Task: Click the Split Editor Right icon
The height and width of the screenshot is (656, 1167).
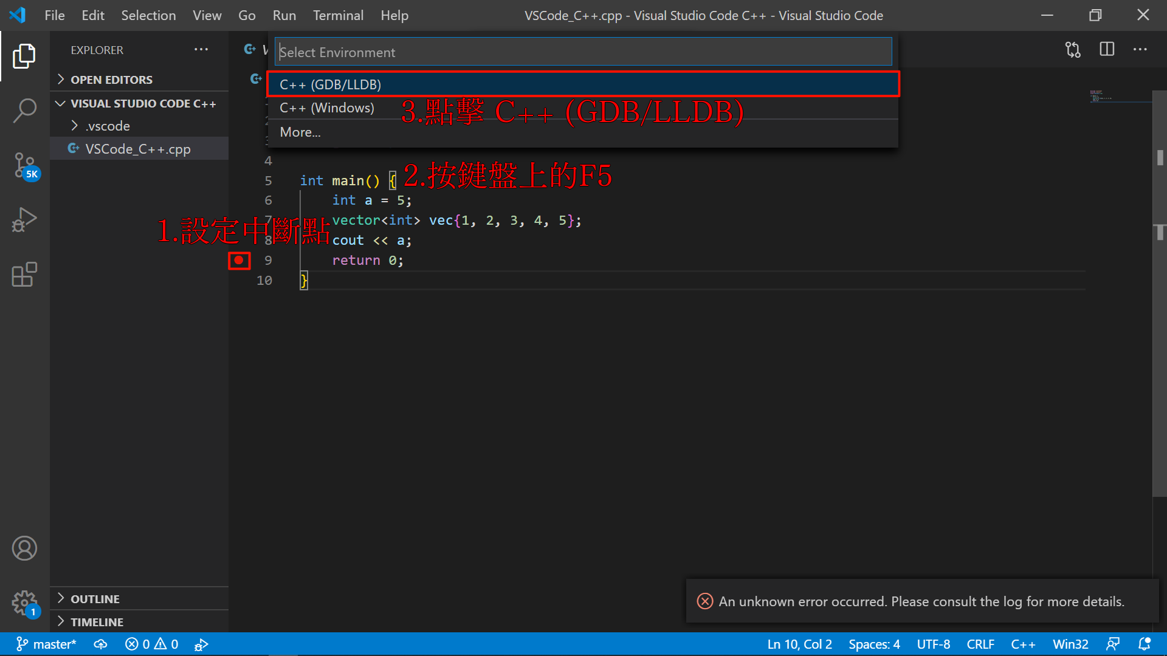Action: tap(1107, 50)
